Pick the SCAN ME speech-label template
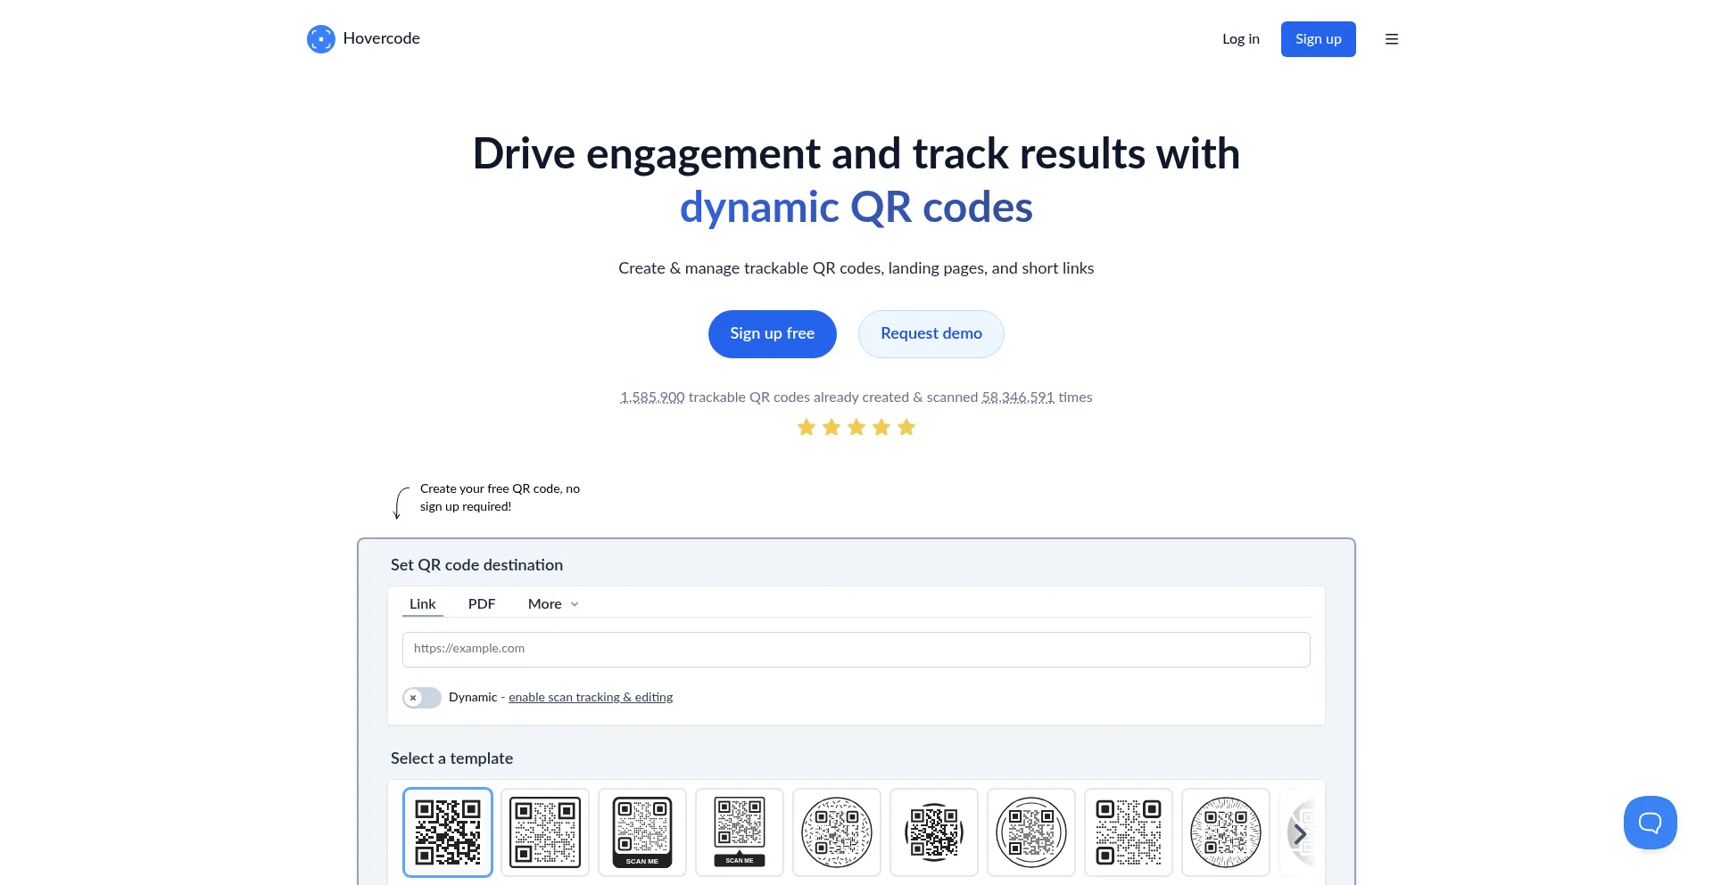This screenshot has height=885, width=1713. [x=740, y=832]
